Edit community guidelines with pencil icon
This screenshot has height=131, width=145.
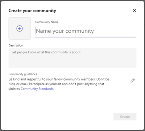click(x=133, y=81)
